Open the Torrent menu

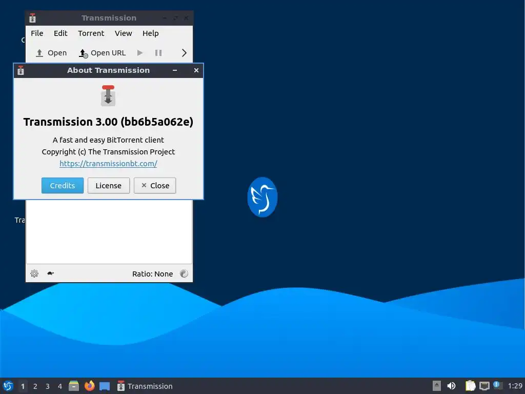[x=91, y=33]
